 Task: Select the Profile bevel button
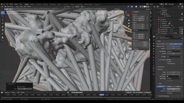pos(178,86)
